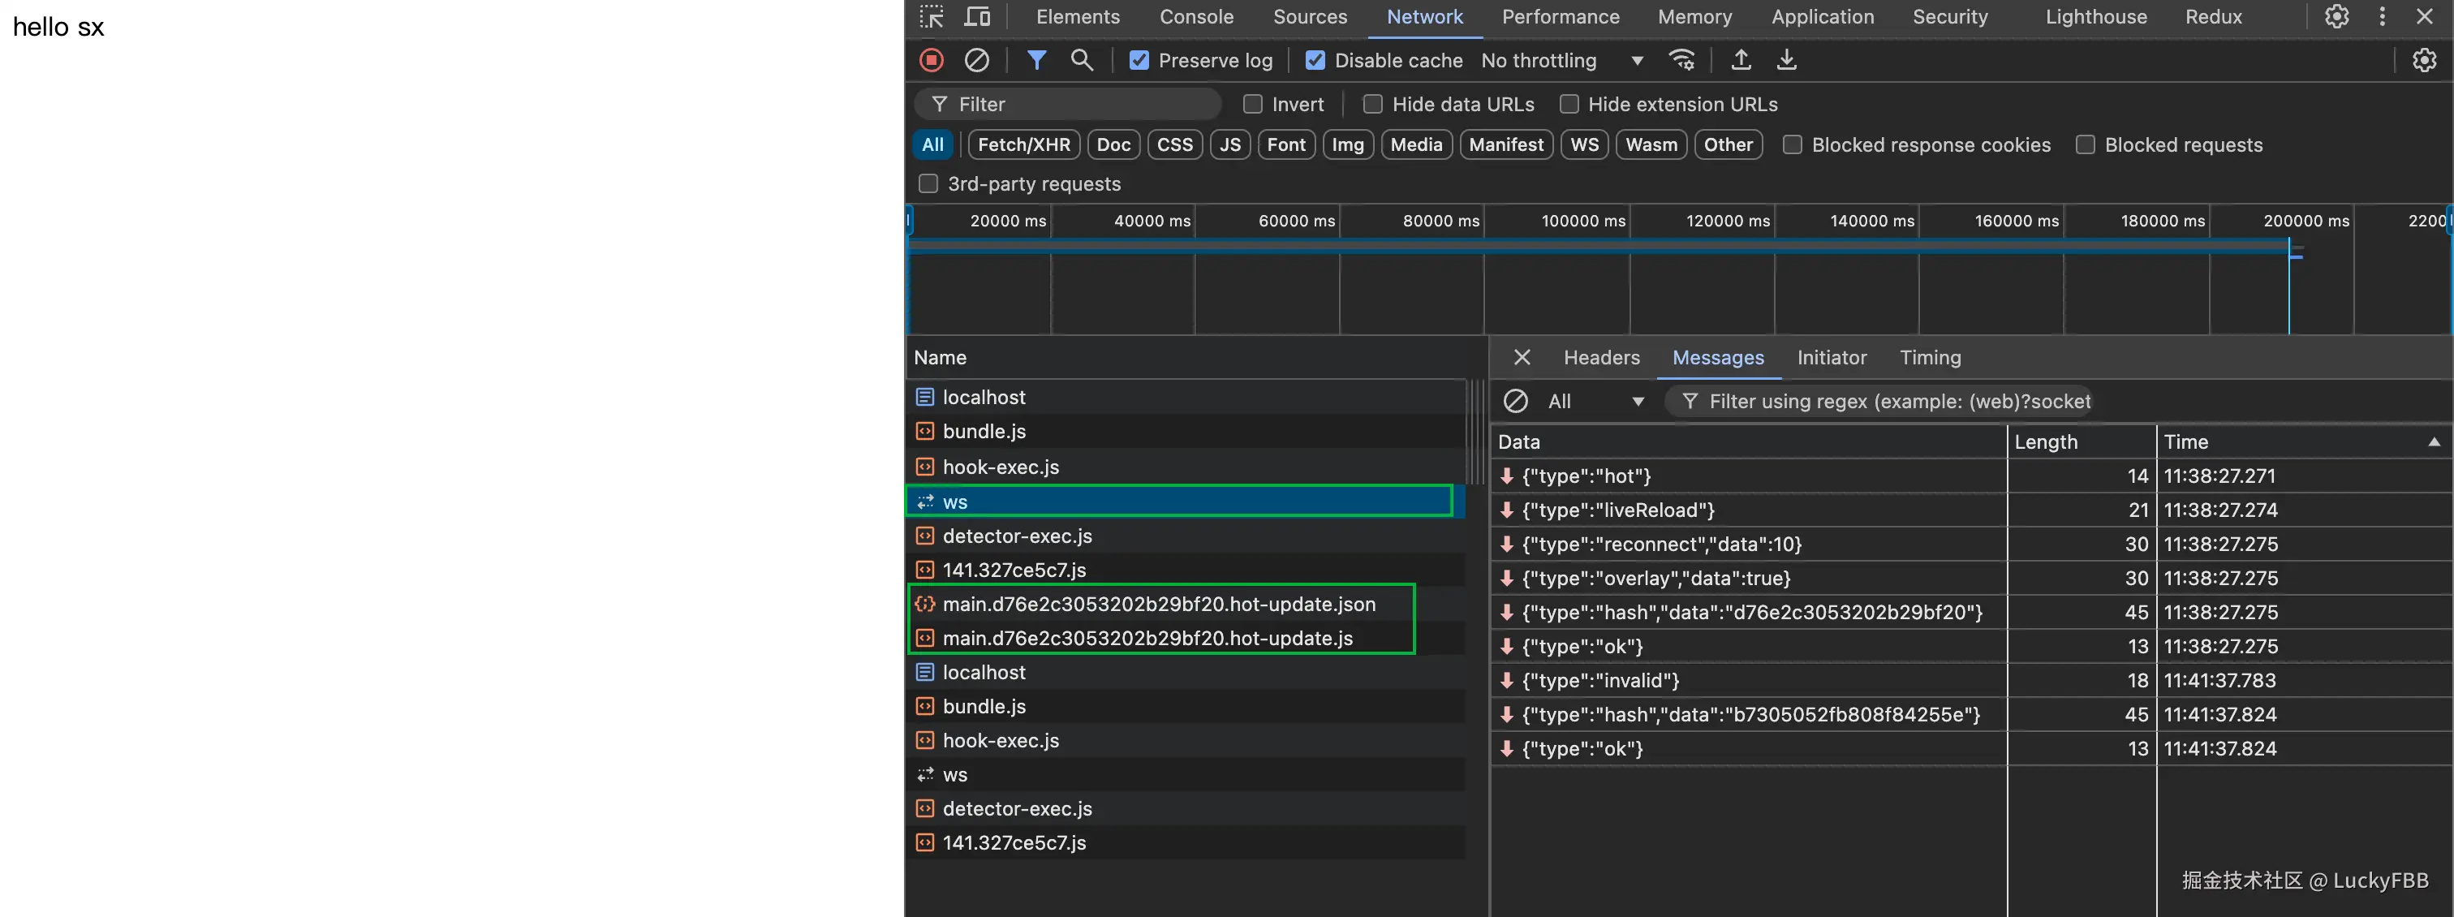Click the export HAR download icon
This screenshot has height=917, width=2454.
click(x=1786, y=60)
